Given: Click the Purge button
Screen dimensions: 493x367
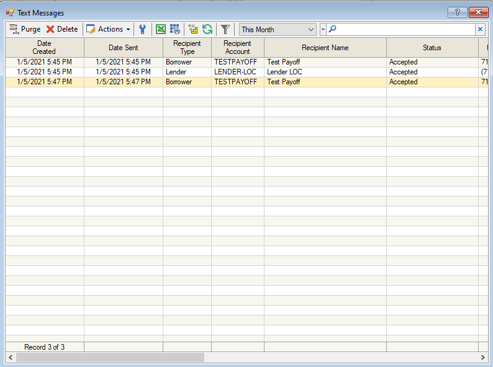Looking at the screenshot, I should point(25,29).
